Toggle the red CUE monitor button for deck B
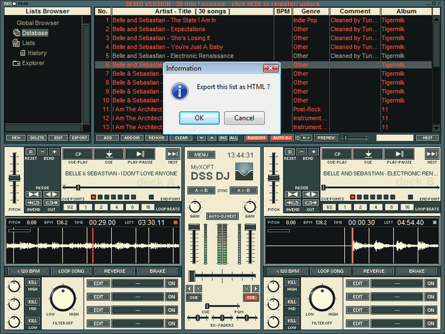Image resolution: width=445 pixels, height=334 pixels. click(x=251, y=297)
